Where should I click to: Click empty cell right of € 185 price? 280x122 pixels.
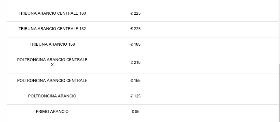tap(211, 44)
